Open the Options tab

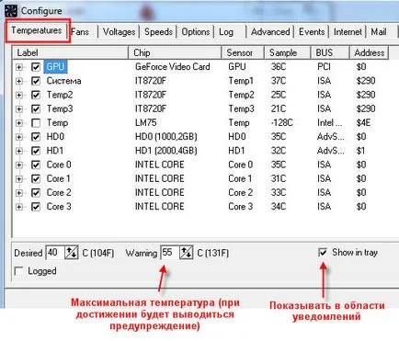point(196,32)
